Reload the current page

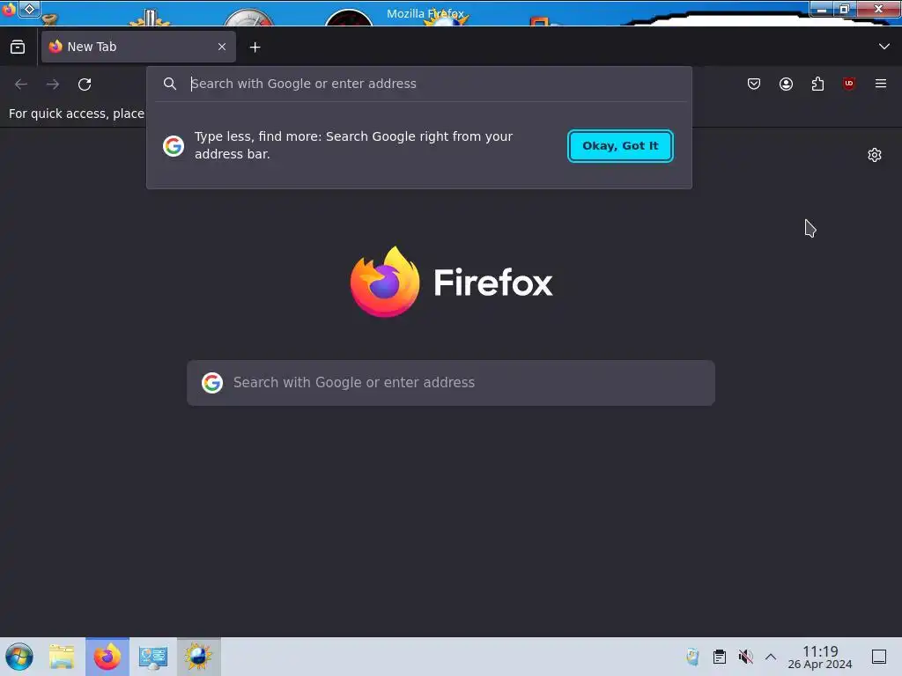(85, 84)
